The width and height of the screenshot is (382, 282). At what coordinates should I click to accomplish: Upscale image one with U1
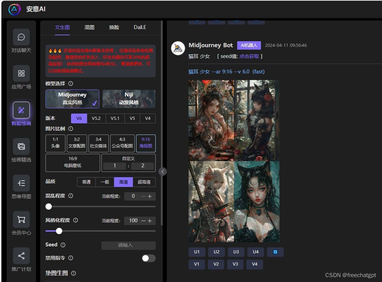pyautogui.click(x=197, y=252)
